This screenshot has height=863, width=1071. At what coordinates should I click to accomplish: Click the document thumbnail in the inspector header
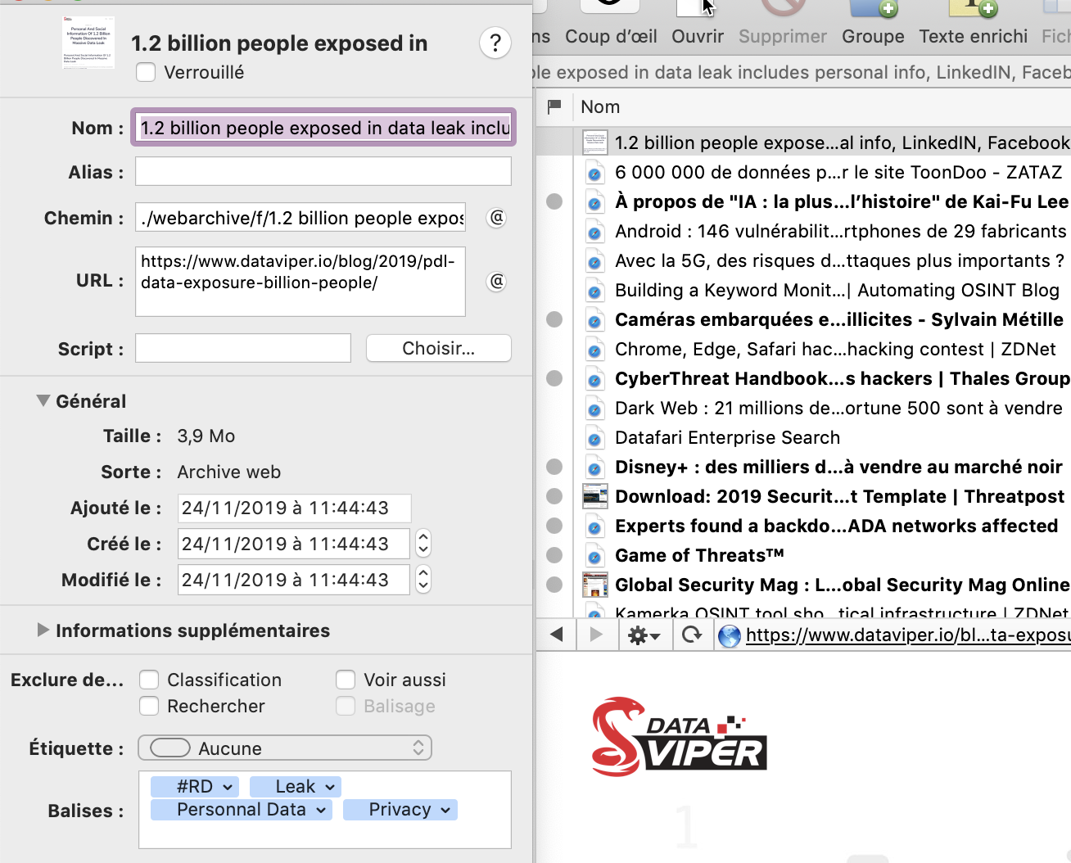click(x=88, y=43)
